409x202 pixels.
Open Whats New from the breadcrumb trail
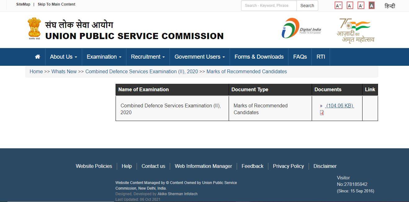(64, 71)
